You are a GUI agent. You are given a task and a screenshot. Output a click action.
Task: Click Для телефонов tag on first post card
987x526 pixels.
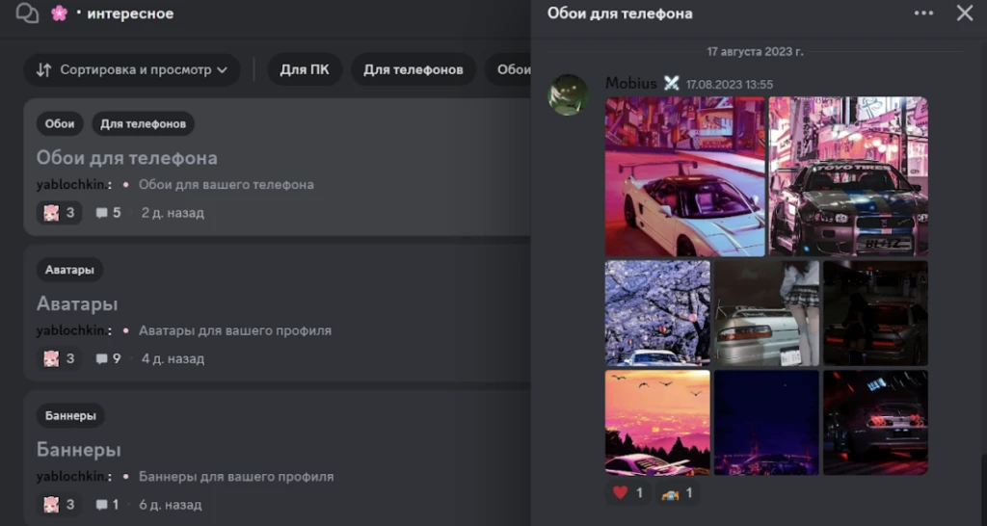click(x=143, y=124)
